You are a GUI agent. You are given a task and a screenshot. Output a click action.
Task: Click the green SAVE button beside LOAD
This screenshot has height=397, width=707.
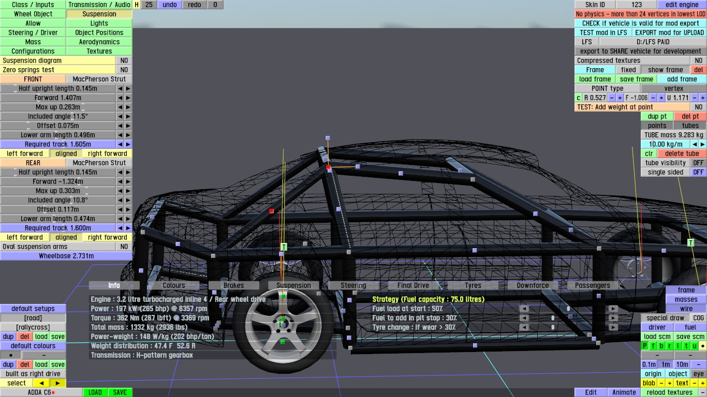tap(120, 392)
